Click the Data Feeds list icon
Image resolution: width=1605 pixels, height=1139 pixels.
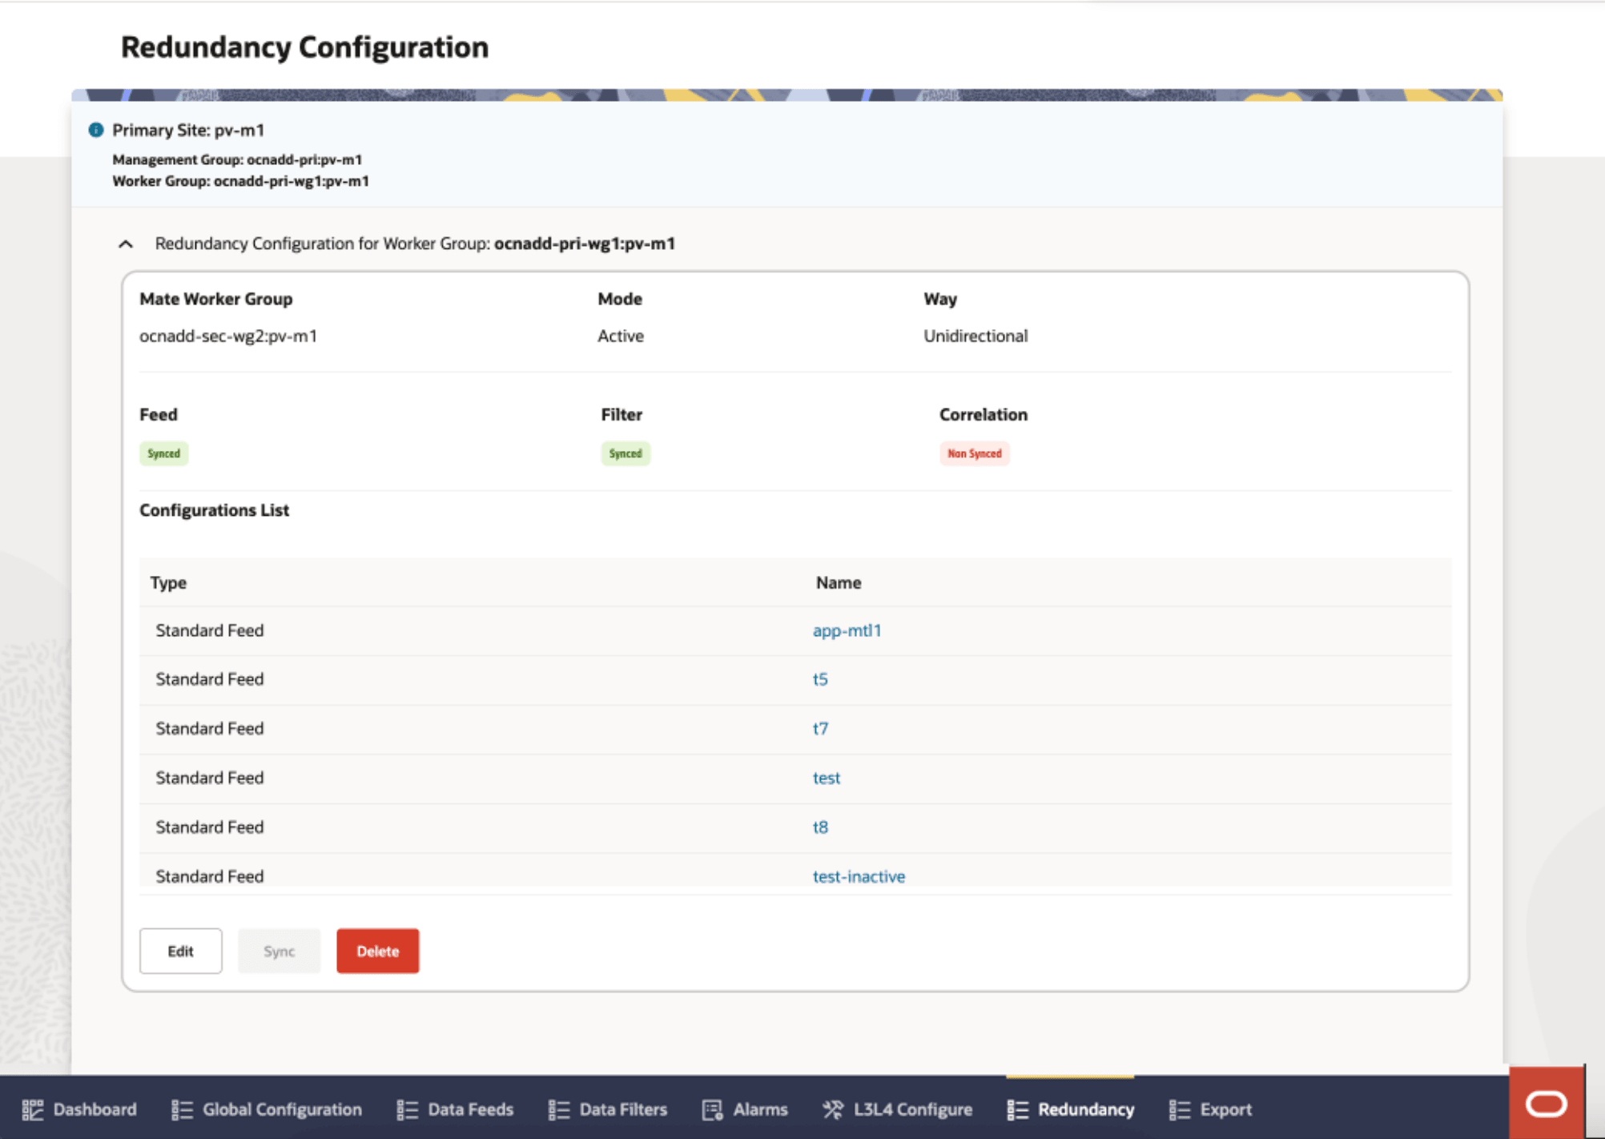point(407,1109)
